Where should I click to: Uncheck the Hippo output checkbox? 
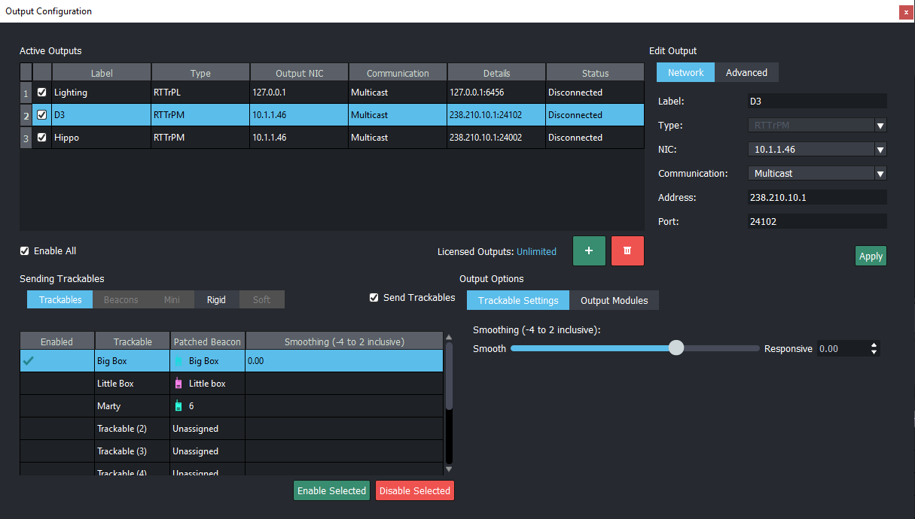click(42, 138)
